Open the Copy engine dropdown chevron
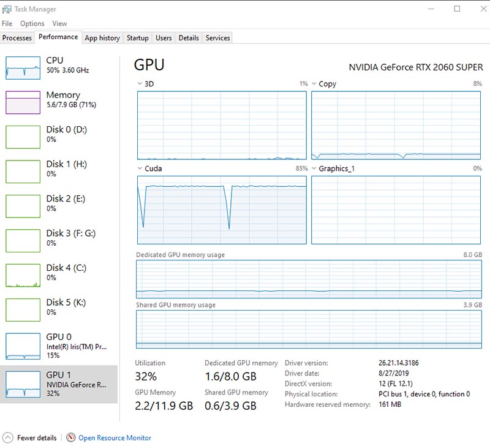Image resolution: width=490 pixels, height=446 pixels. point(314,84)
